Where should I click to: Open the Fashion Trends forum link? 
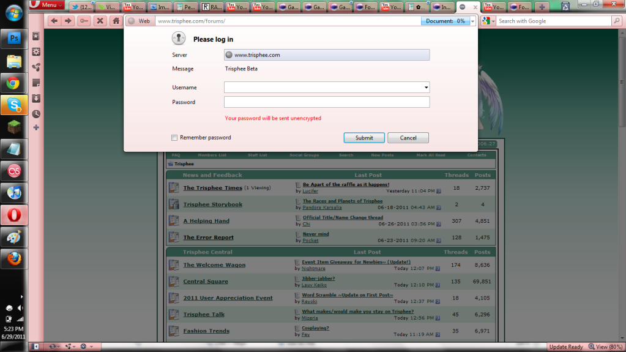(206, 331)
